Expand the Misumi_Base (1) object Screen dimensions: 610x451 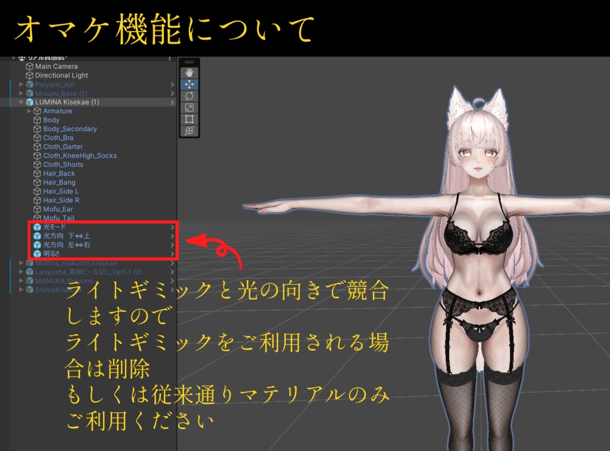[21, 93]
